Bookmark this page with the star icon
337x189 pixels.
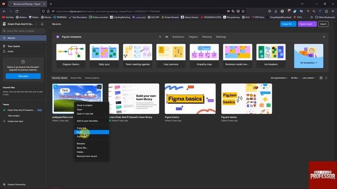tap(243, 11)
